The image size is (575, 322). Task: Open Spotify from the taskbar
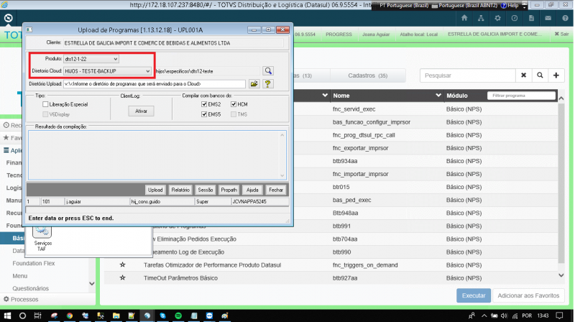coord(178,316)
